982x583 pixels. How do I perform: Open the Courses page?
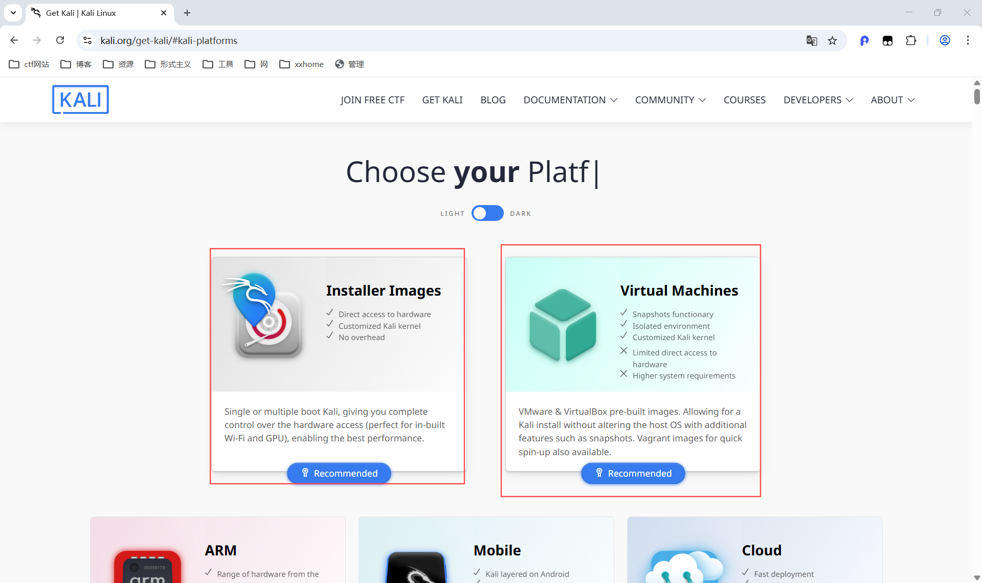(x=745, y=100)
